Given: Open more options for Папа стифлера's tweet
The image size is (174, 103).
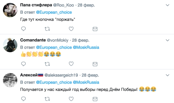Looking at the screenshot, I should coord(168,5).
